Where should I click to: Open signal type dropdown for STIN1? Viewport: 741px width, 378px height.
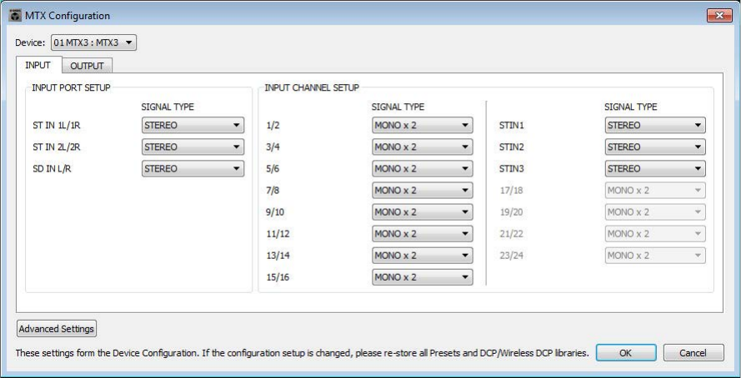(x=655, y=125)
